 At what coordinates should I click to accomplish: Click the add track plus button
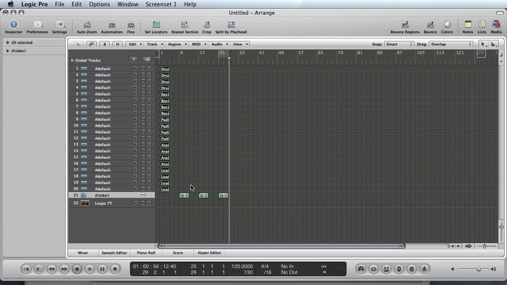coord(134,59)
